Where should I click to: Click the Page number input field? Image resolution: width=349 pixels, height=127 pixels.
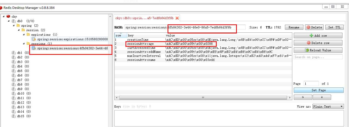coord(311,83)
